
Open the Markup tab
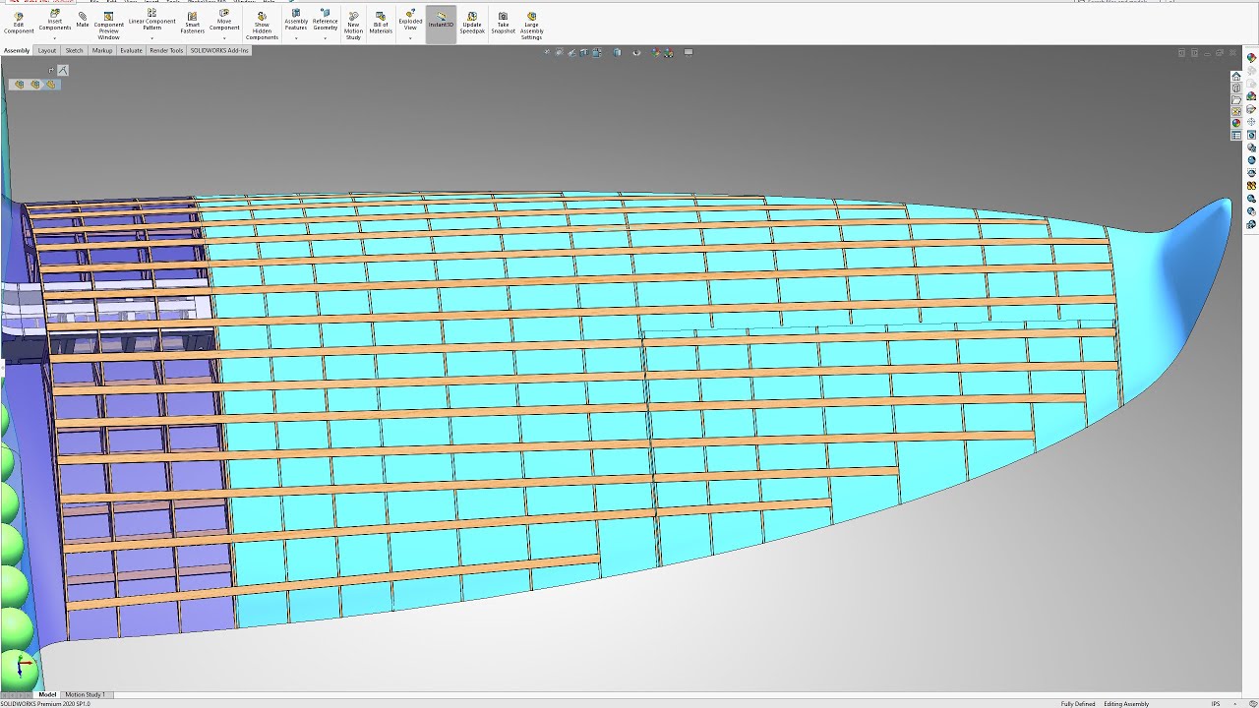coord(102,50)
